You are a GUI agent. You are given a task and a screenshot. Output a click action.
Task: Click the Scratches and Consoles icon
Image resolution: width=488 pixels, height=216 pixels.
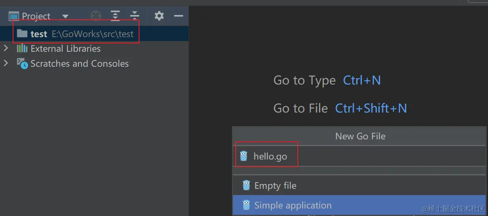[22, 63]
